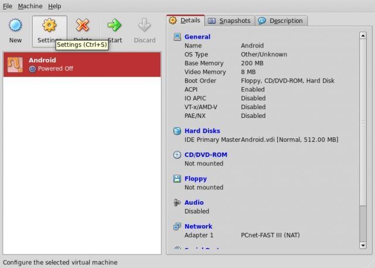The width and height of the screenshot is (375, 268).
Task: Click the scrollbar up arrow
Action: pos(363,36)
